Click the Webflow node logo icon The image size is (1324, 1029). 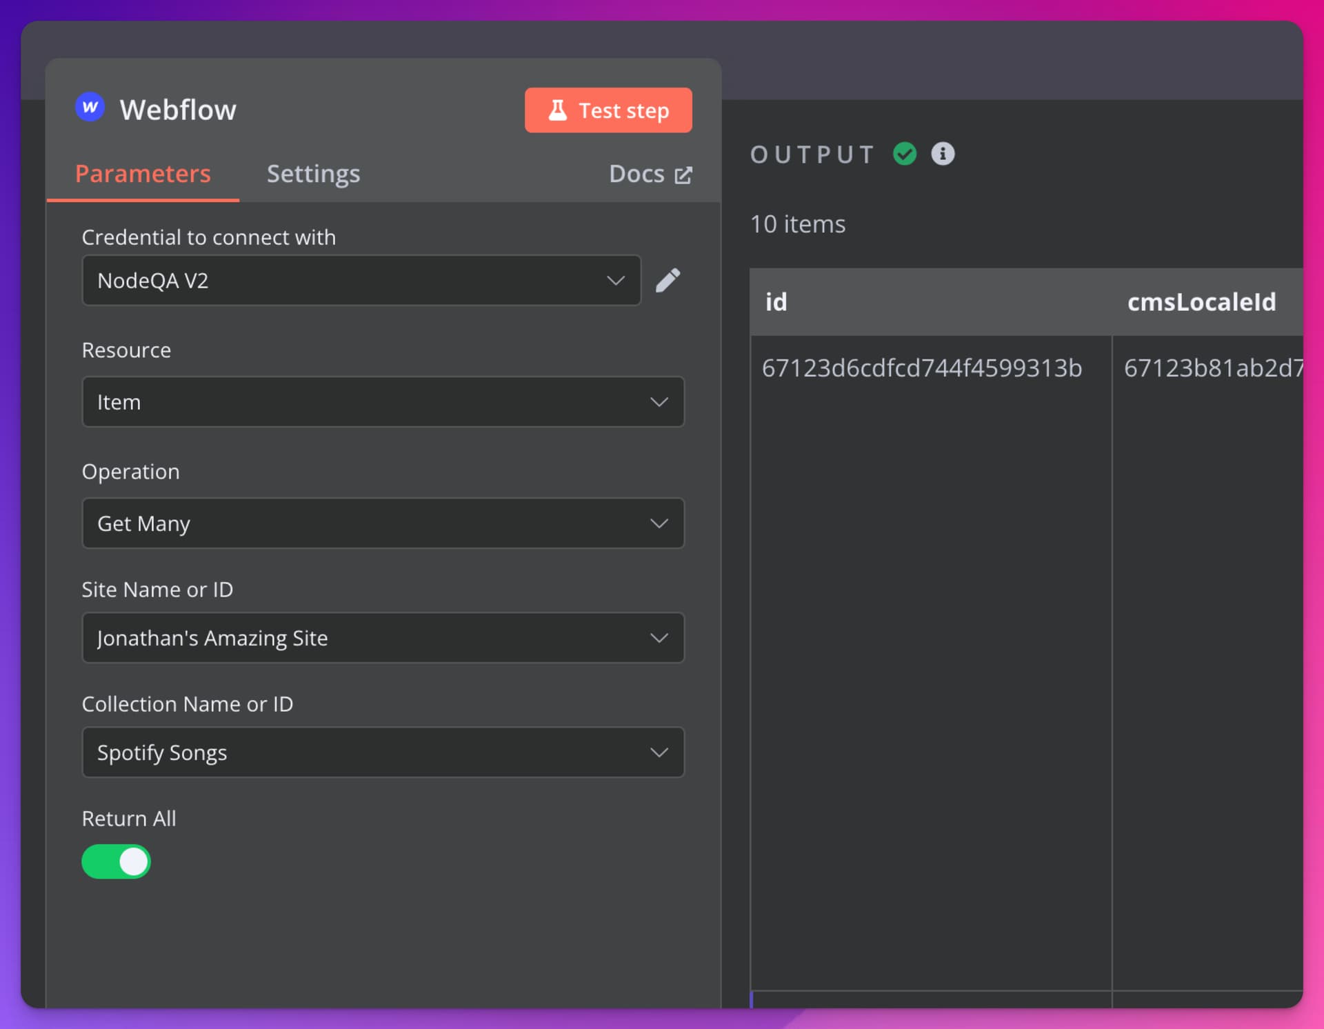[89, 107]
